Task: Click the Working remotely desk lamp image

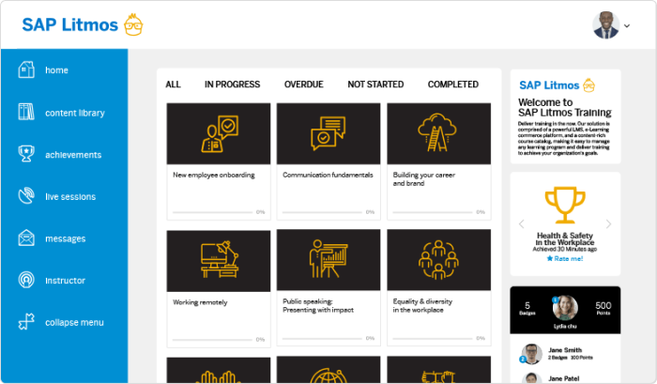Action: (219, 261)
